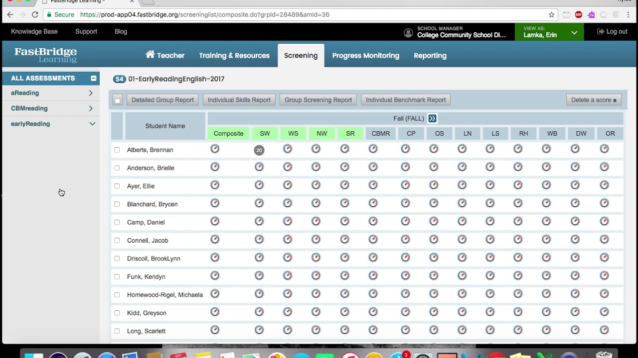Image resolution: width=638 pixels, height=358 pixels.
Task: Toggle the select-all checkbox beside Detailed Group Report
Action: 117,100
